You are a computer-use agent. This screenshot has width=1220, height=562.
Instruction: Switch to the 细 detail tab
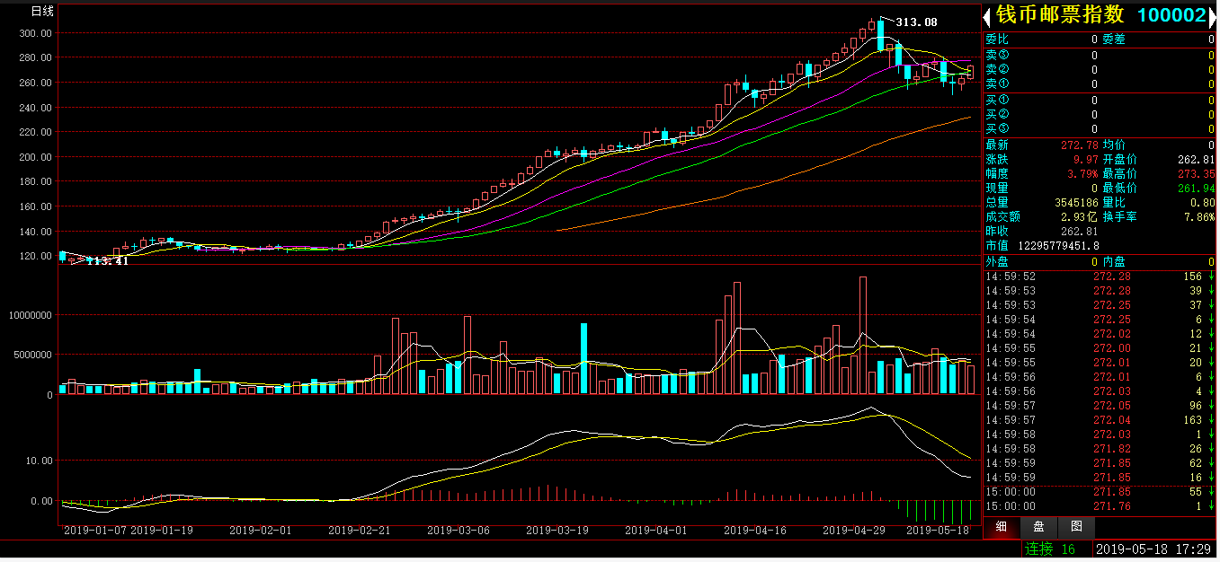pyautogui.click(x=1001, y=527)
